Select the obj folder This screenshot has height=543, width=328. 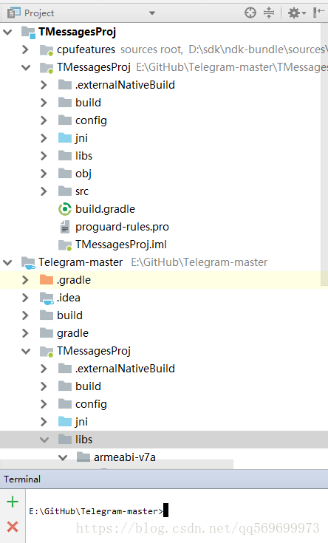(83, 174)
